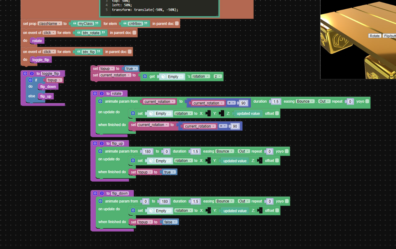Edit the 180 end value in flip_down

[165, 201]
